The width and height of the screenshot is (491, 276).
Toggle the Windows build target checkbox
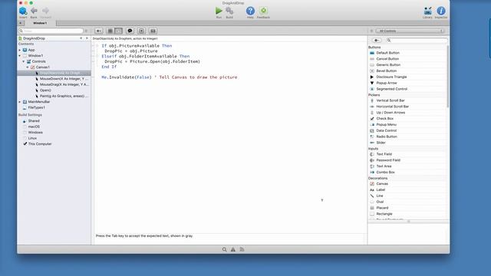click(25, 133)
